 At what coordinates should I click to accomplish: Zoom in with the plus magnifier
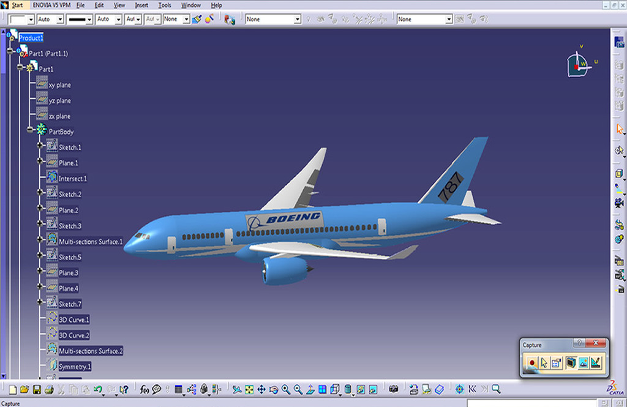click(286, 389)
